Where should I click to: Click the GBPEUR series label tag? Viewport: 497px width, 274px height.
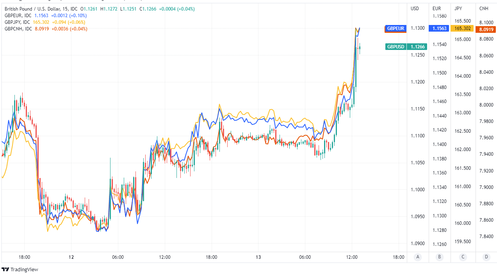[x=395, y=28]
